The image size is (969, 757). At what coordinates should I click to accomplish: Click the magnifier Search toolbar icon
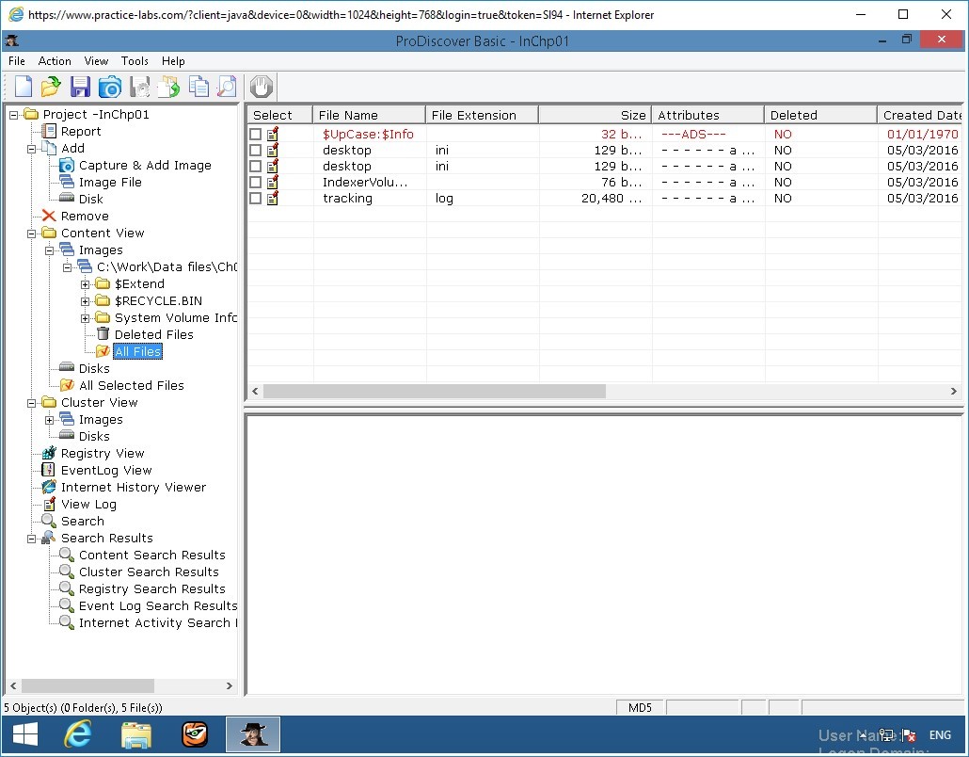coord(227,87)
